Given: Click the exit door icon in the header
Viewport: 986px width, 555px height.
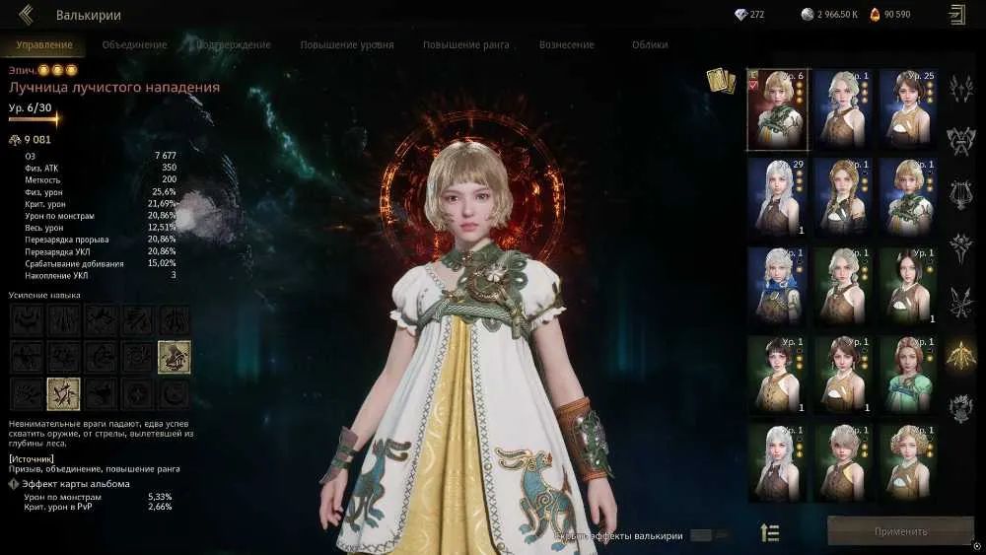Looking at the screenshot, I should (957, 15).
